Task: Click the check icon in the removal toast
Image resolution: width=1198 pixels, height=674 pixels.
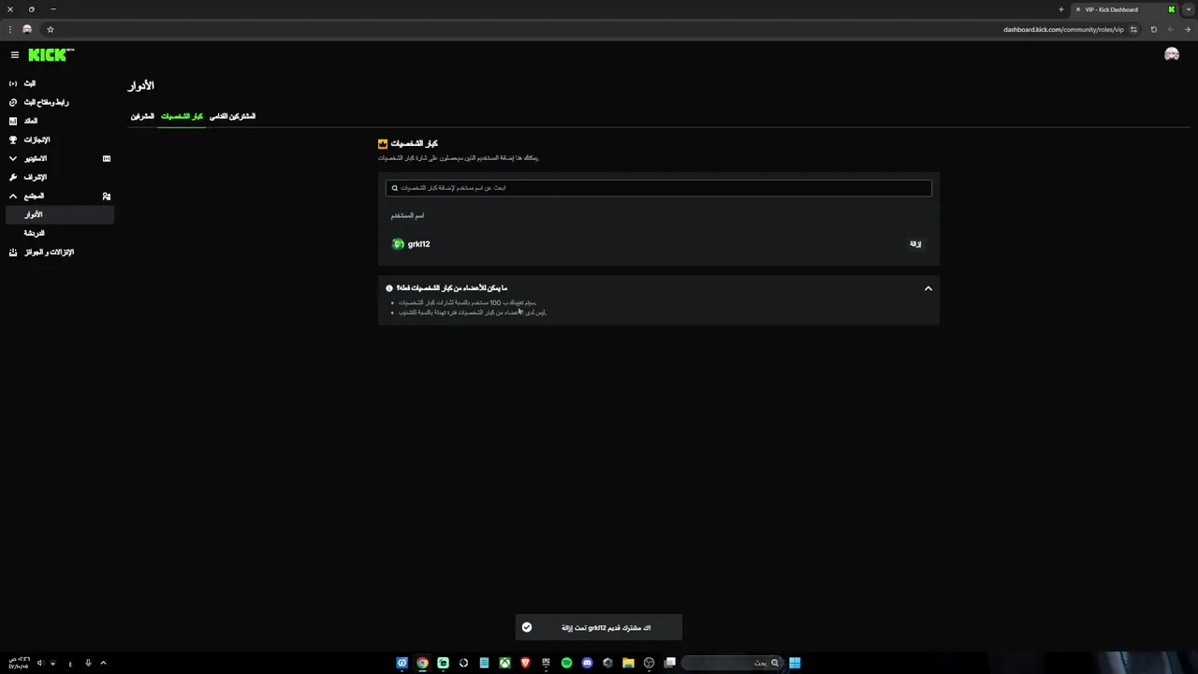Action: click(x=527, y=627)
